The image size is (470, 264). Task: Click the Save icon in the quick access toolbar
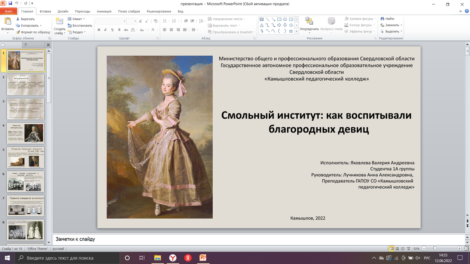pos(10,3)
